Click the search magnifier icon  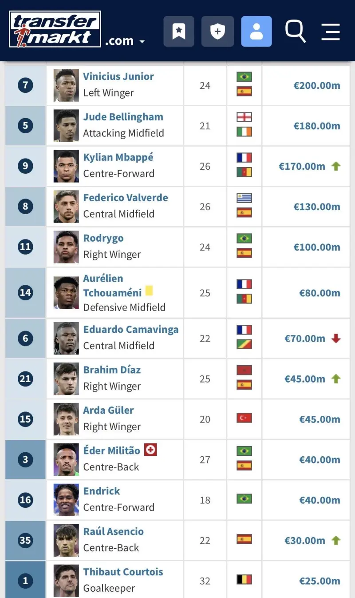pos(296,32)
